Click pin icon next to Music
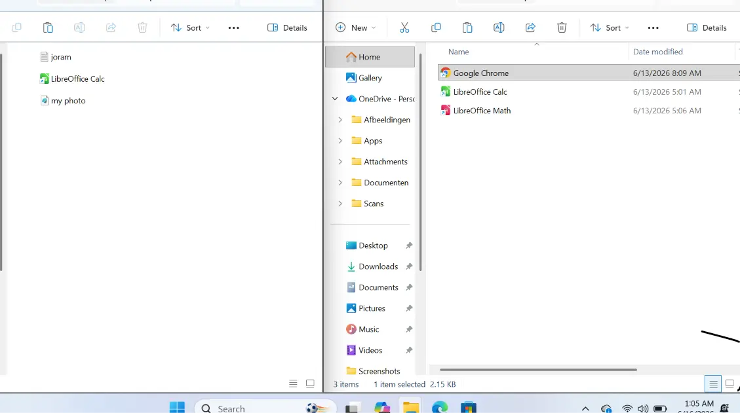The height and width of the screenshot is (413, 740). (409, 329)
